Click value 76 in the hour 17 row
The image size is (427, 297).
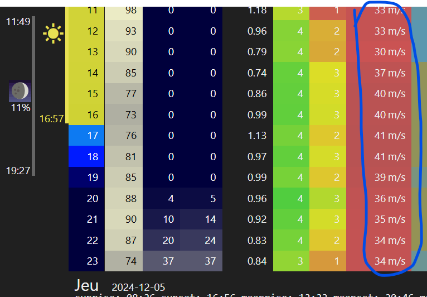(x=124, y=135)
